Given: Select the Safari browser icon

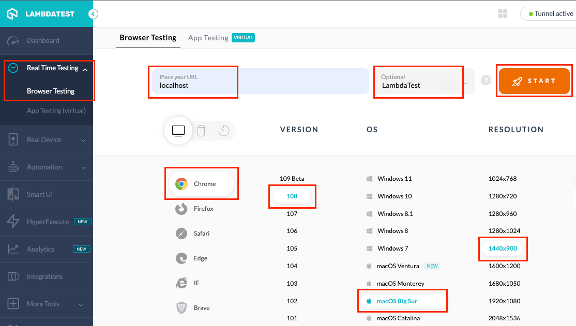Looking at the screenshot, I should pos(181,234).
